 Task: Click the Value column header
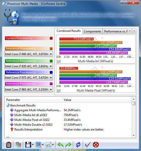click(97, 100)
